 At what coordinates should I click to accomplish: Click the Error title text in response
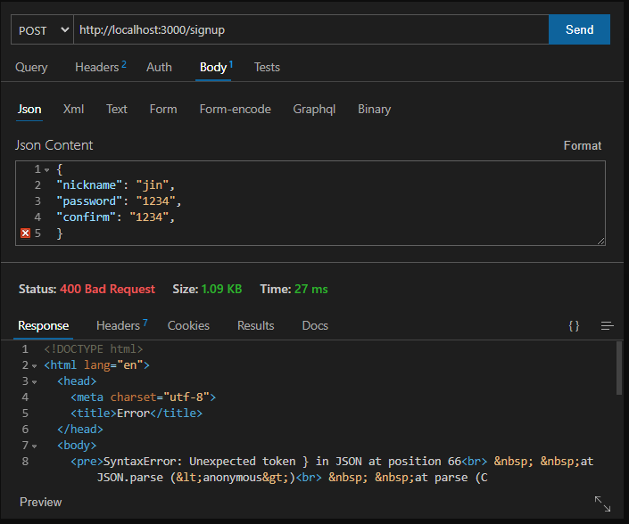click(x=133, y=413)
